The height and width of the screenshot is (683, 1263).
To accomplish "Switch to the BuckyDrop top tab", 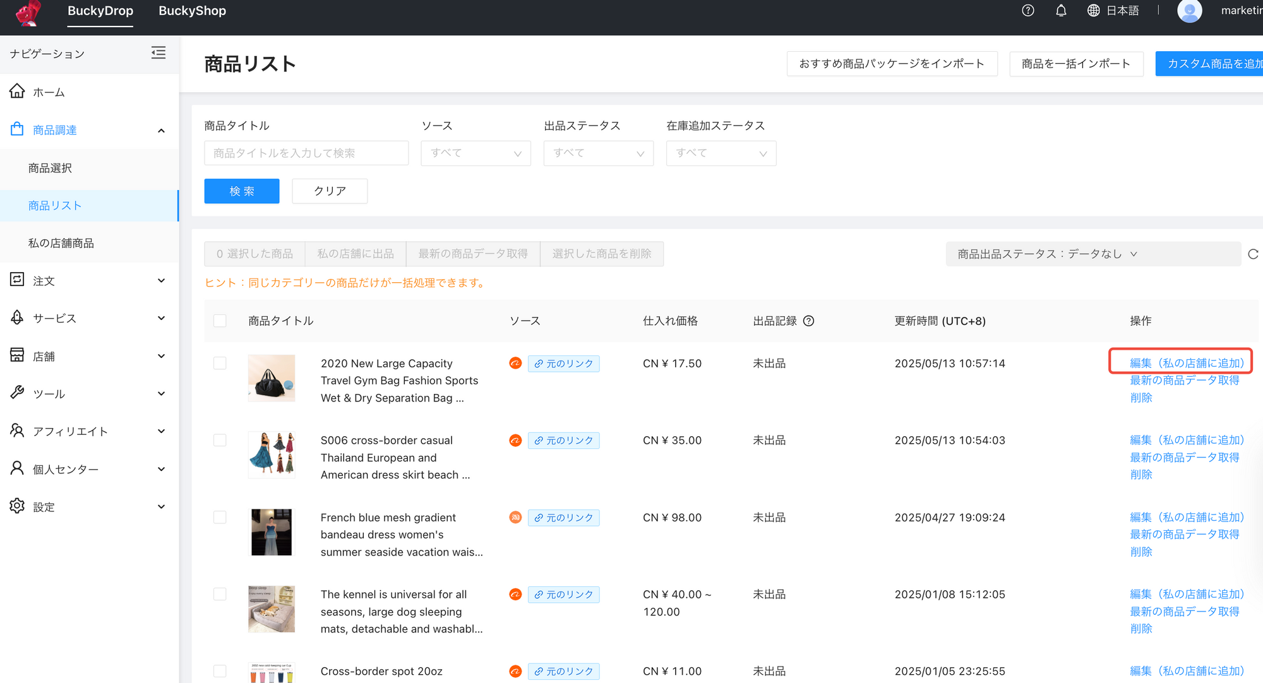I will click(x=100, y=11).
